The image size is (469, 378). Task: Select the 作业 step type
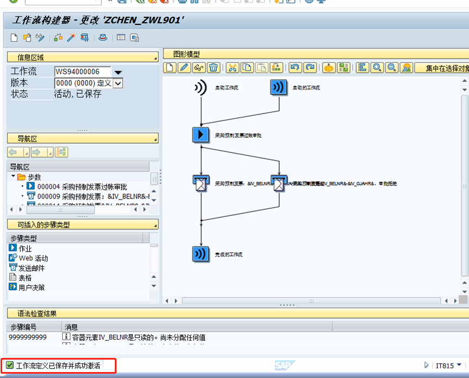(x=21, y=248)
